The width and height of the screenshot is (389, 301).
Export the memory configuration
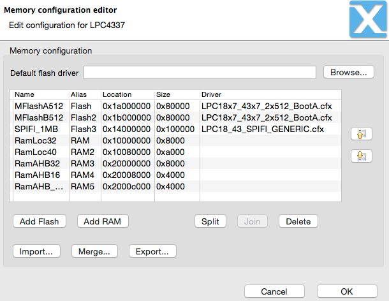click(x=152, y=251)
